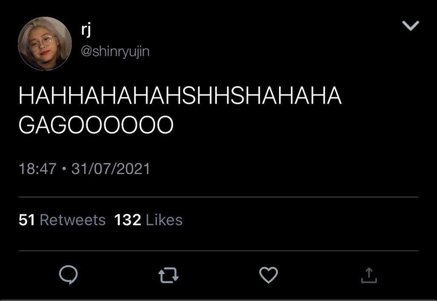
Task: Click the word GAGOOOOOO in the tweet
Action: pyautogui.click(x=96, y=124)
